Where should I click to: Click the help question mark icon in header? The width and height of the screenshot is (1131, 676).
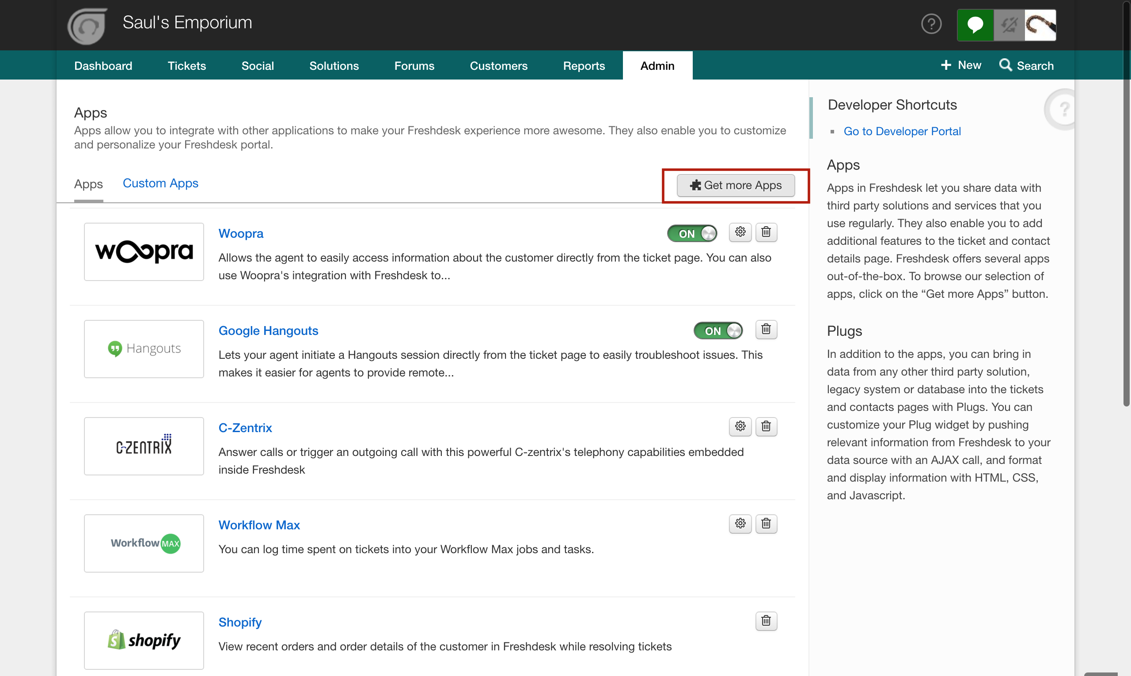coord(931,24)
